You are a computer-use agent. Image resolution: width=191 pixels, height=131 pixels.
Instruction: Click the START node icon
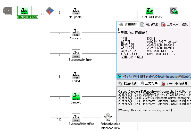7,11
